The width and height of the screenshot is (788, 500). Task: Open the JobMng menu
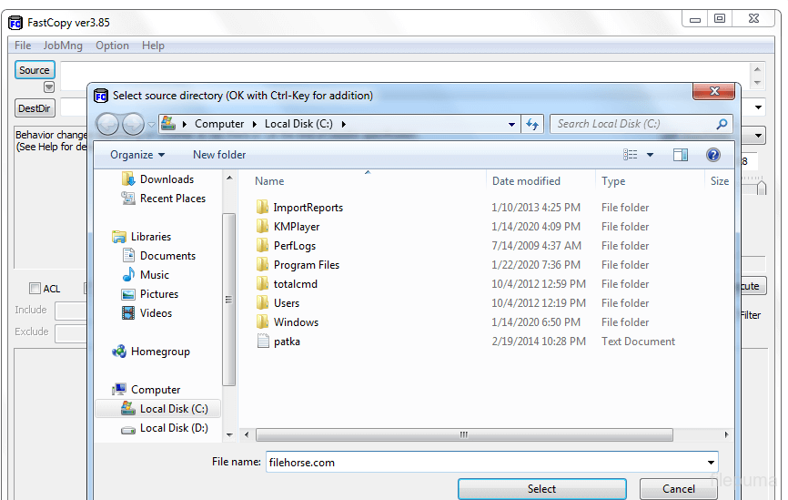point(63,46)
